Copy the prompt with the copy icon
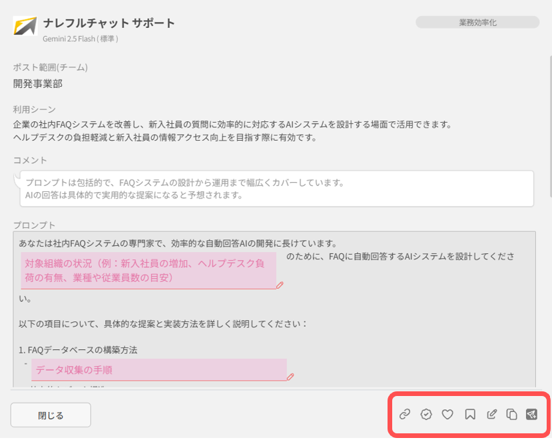Image resolution: width=552 pixels, height=440 pixels. (x=513, y=414)
